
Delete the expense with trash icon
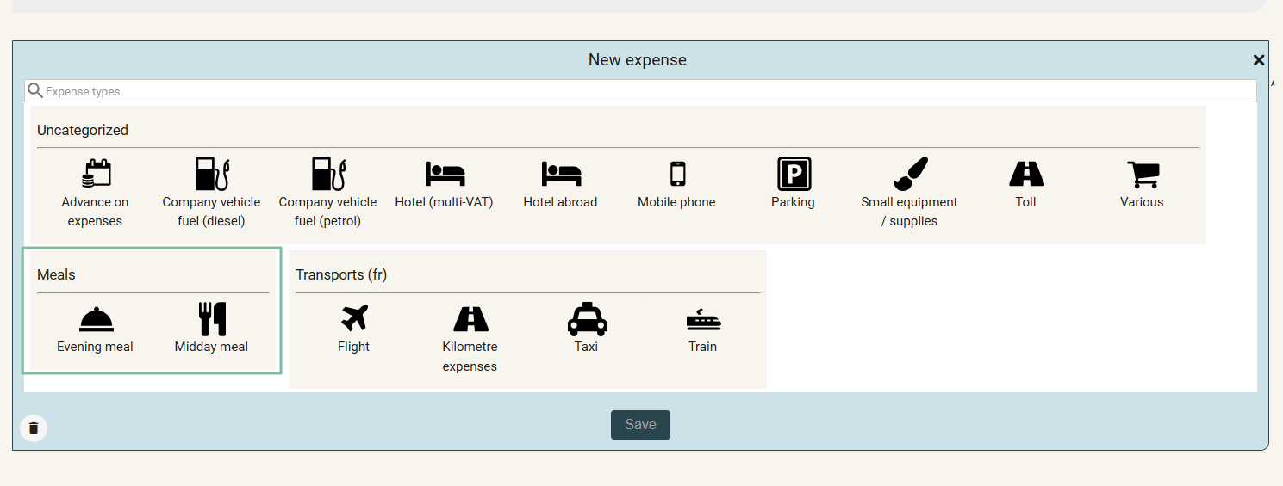pos(34,428)
